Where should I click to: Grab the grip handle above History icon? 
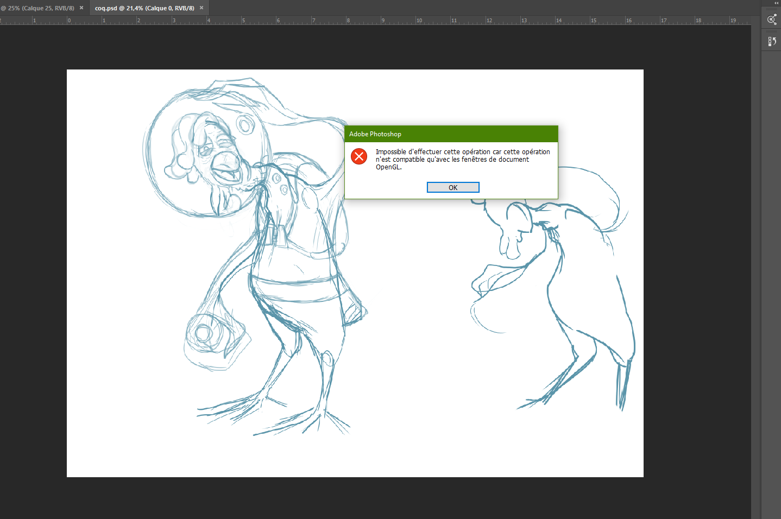(772, 33)
